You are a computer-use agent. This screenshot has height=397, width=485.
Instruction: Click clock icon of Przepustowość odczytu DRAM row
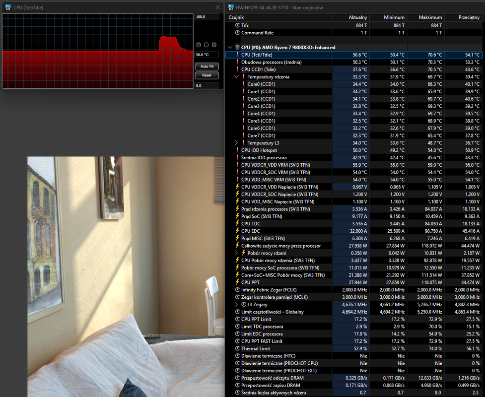(x=237, y=378)
